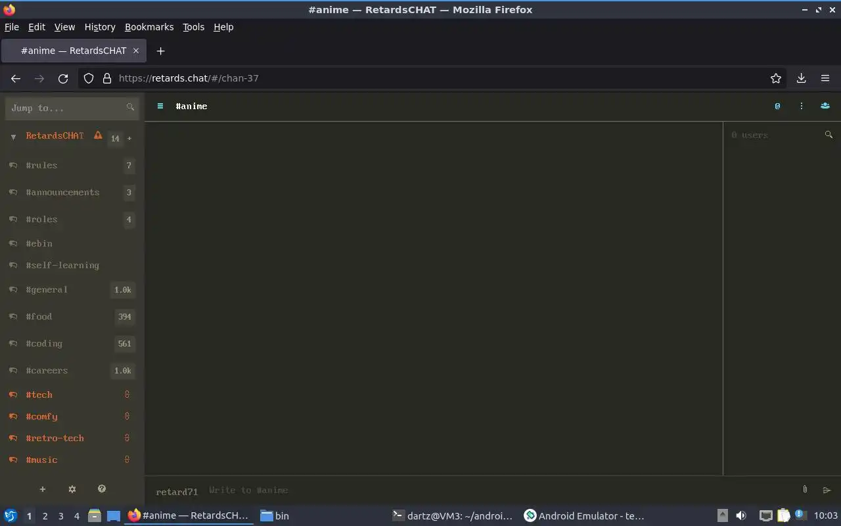Focus the Jump to... search field
Viewport: 841px width, 526px height.
pyautogui.click(x=72, y=108)
